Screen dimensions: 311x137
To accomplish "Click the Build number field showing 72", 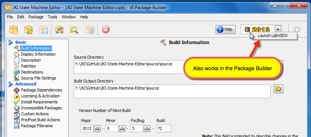I will [164, 129].
